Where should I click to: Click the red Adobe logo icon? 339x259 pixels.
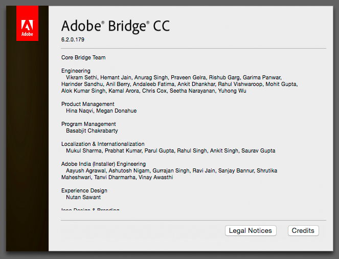pos(27,24)
